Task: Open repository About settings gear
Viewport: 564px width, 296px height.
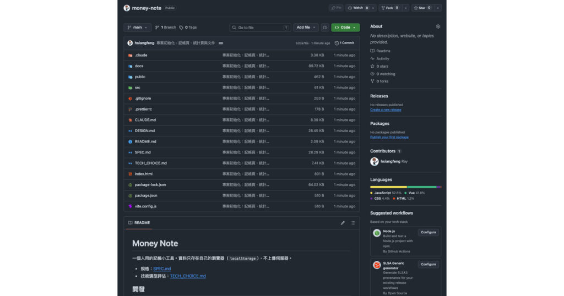Action: coord(438,26)
